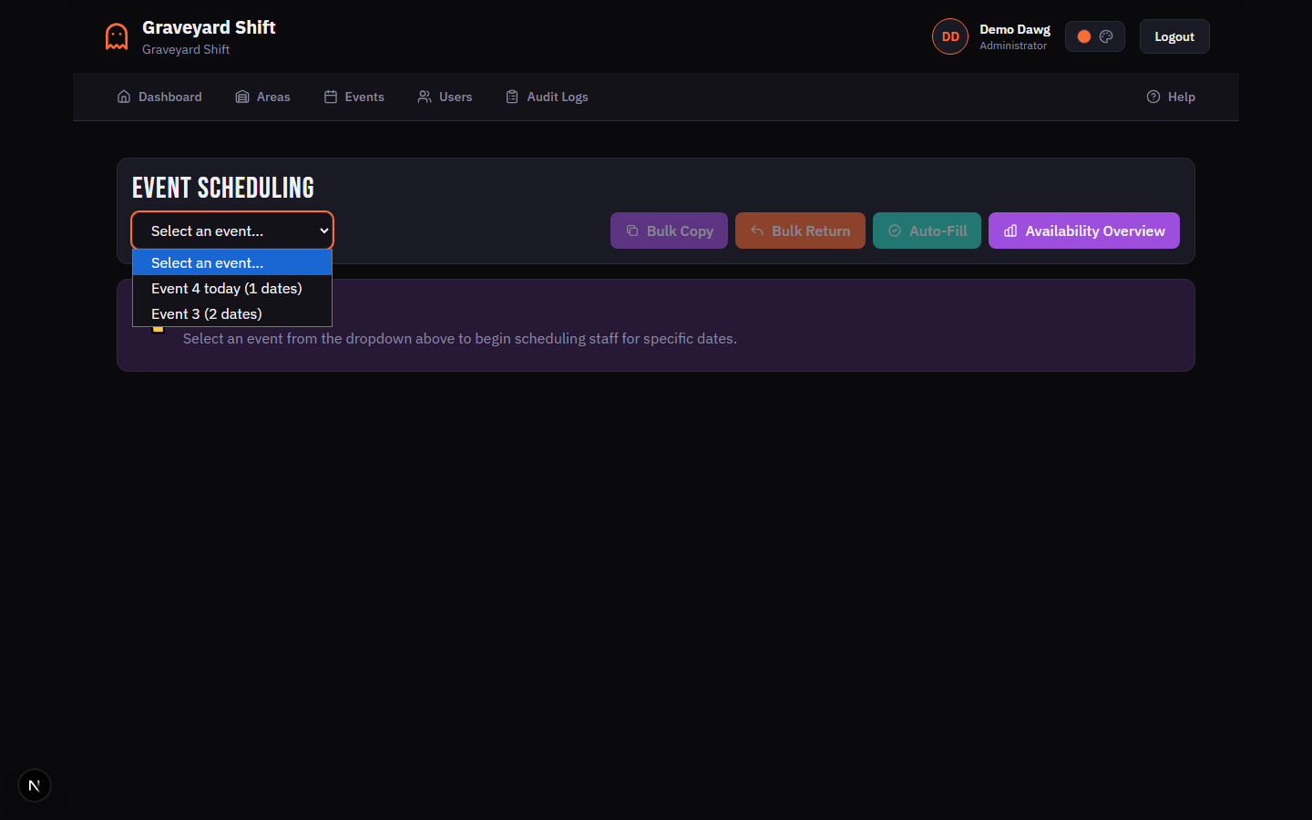The width and height of the screenshot is (1312, 820).
Task: Select the Dashboard house icon
Action: coord(124,96)
